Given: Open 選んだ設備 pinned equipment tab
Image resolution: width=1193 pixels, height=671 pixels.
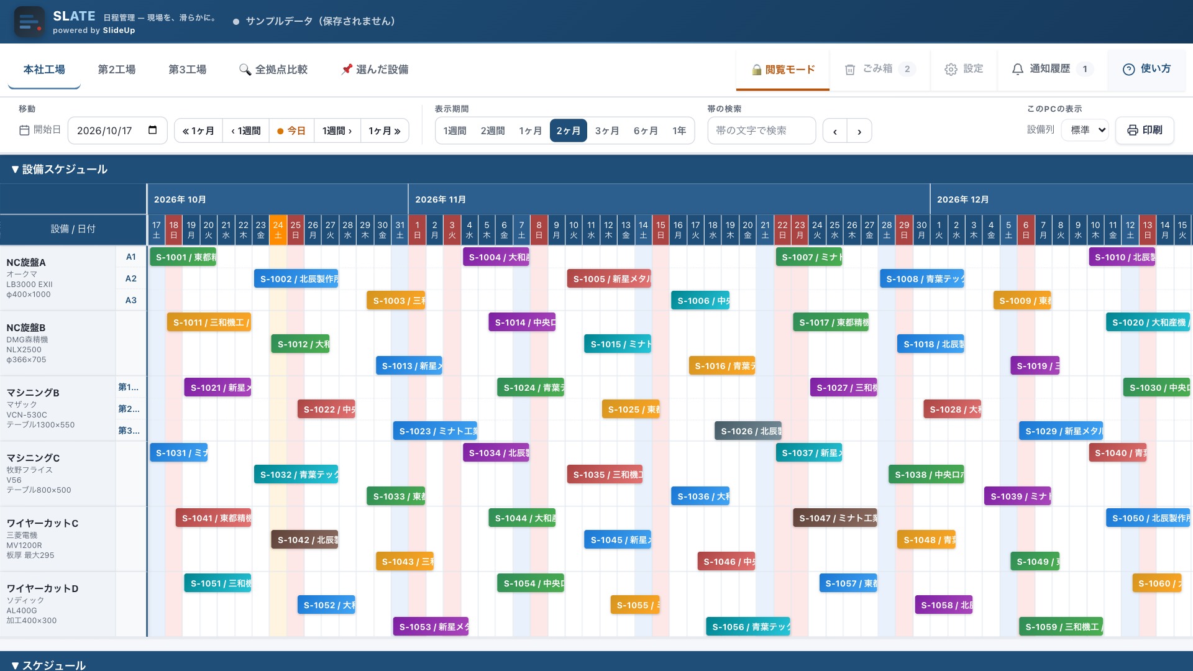Looking at the screenshot, I should point(375,70).
